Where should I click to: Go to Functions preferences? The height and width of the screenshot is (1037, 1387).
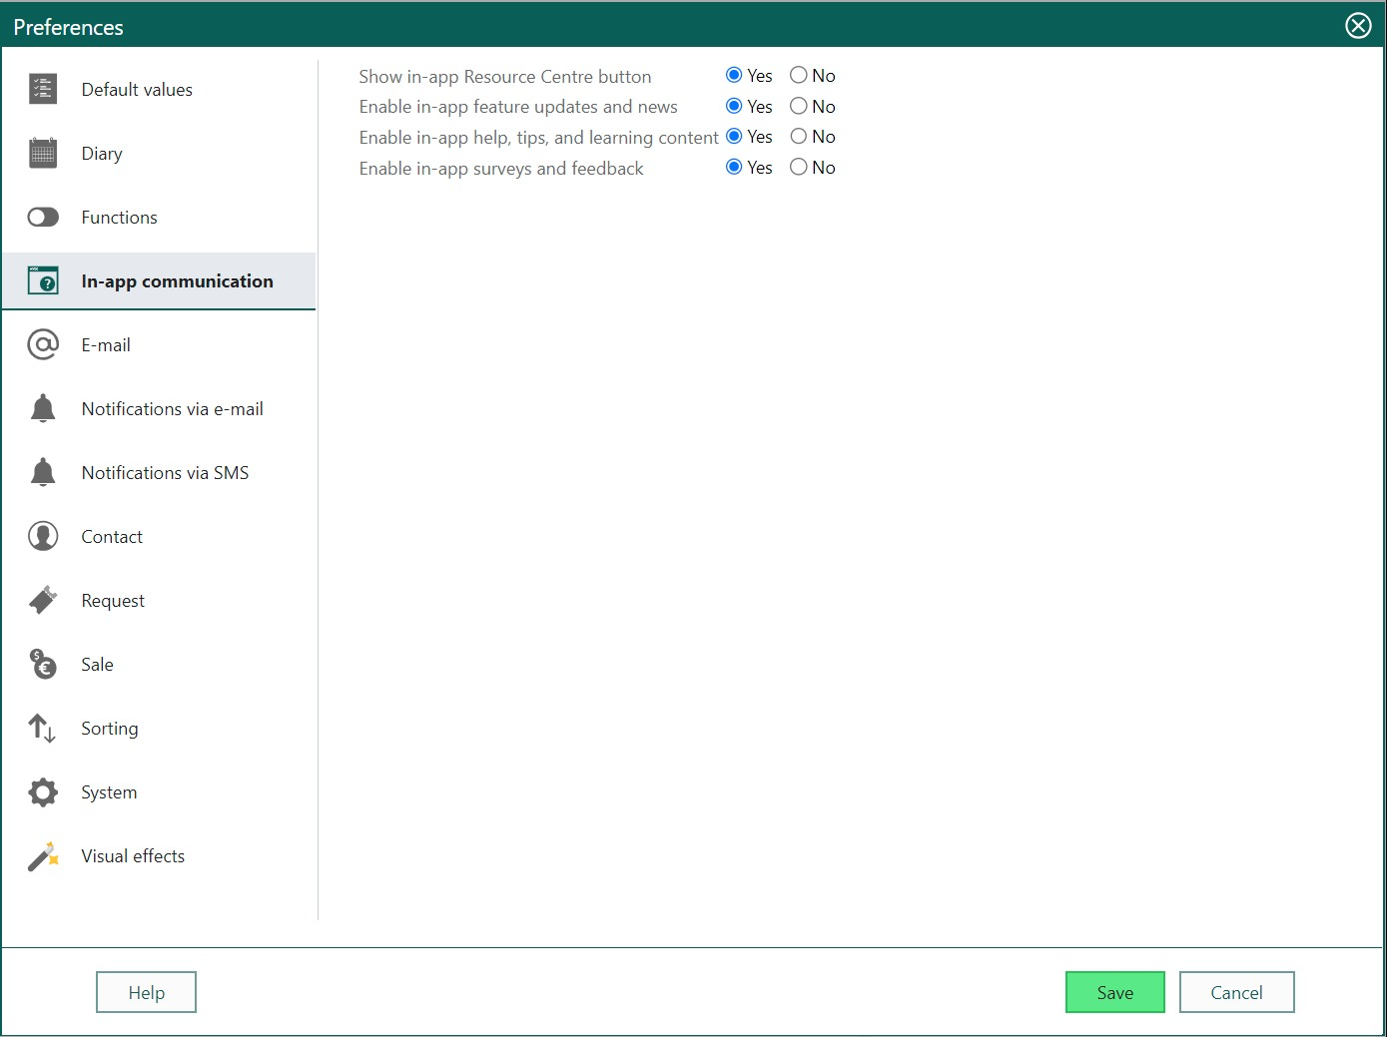159,218
